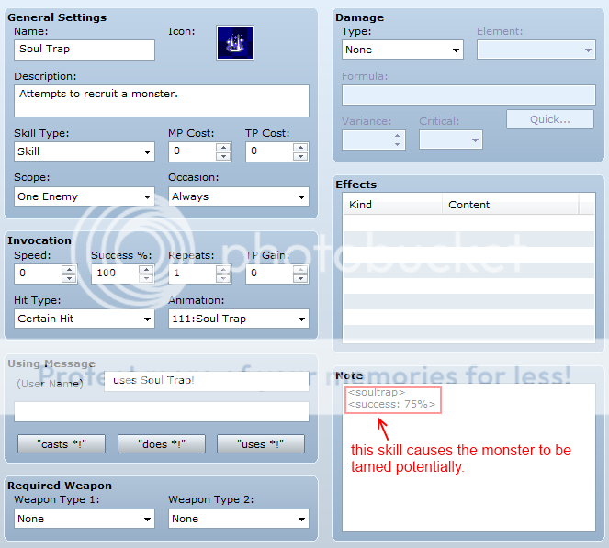Expand the Occasion dropdown set to Always
The width and height of the screenshot is (609, 548).
click(x=238, y=196)
